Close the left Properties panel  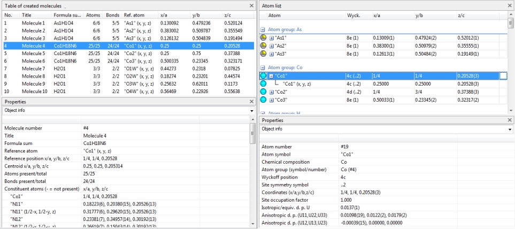click(x=252, y=101)
